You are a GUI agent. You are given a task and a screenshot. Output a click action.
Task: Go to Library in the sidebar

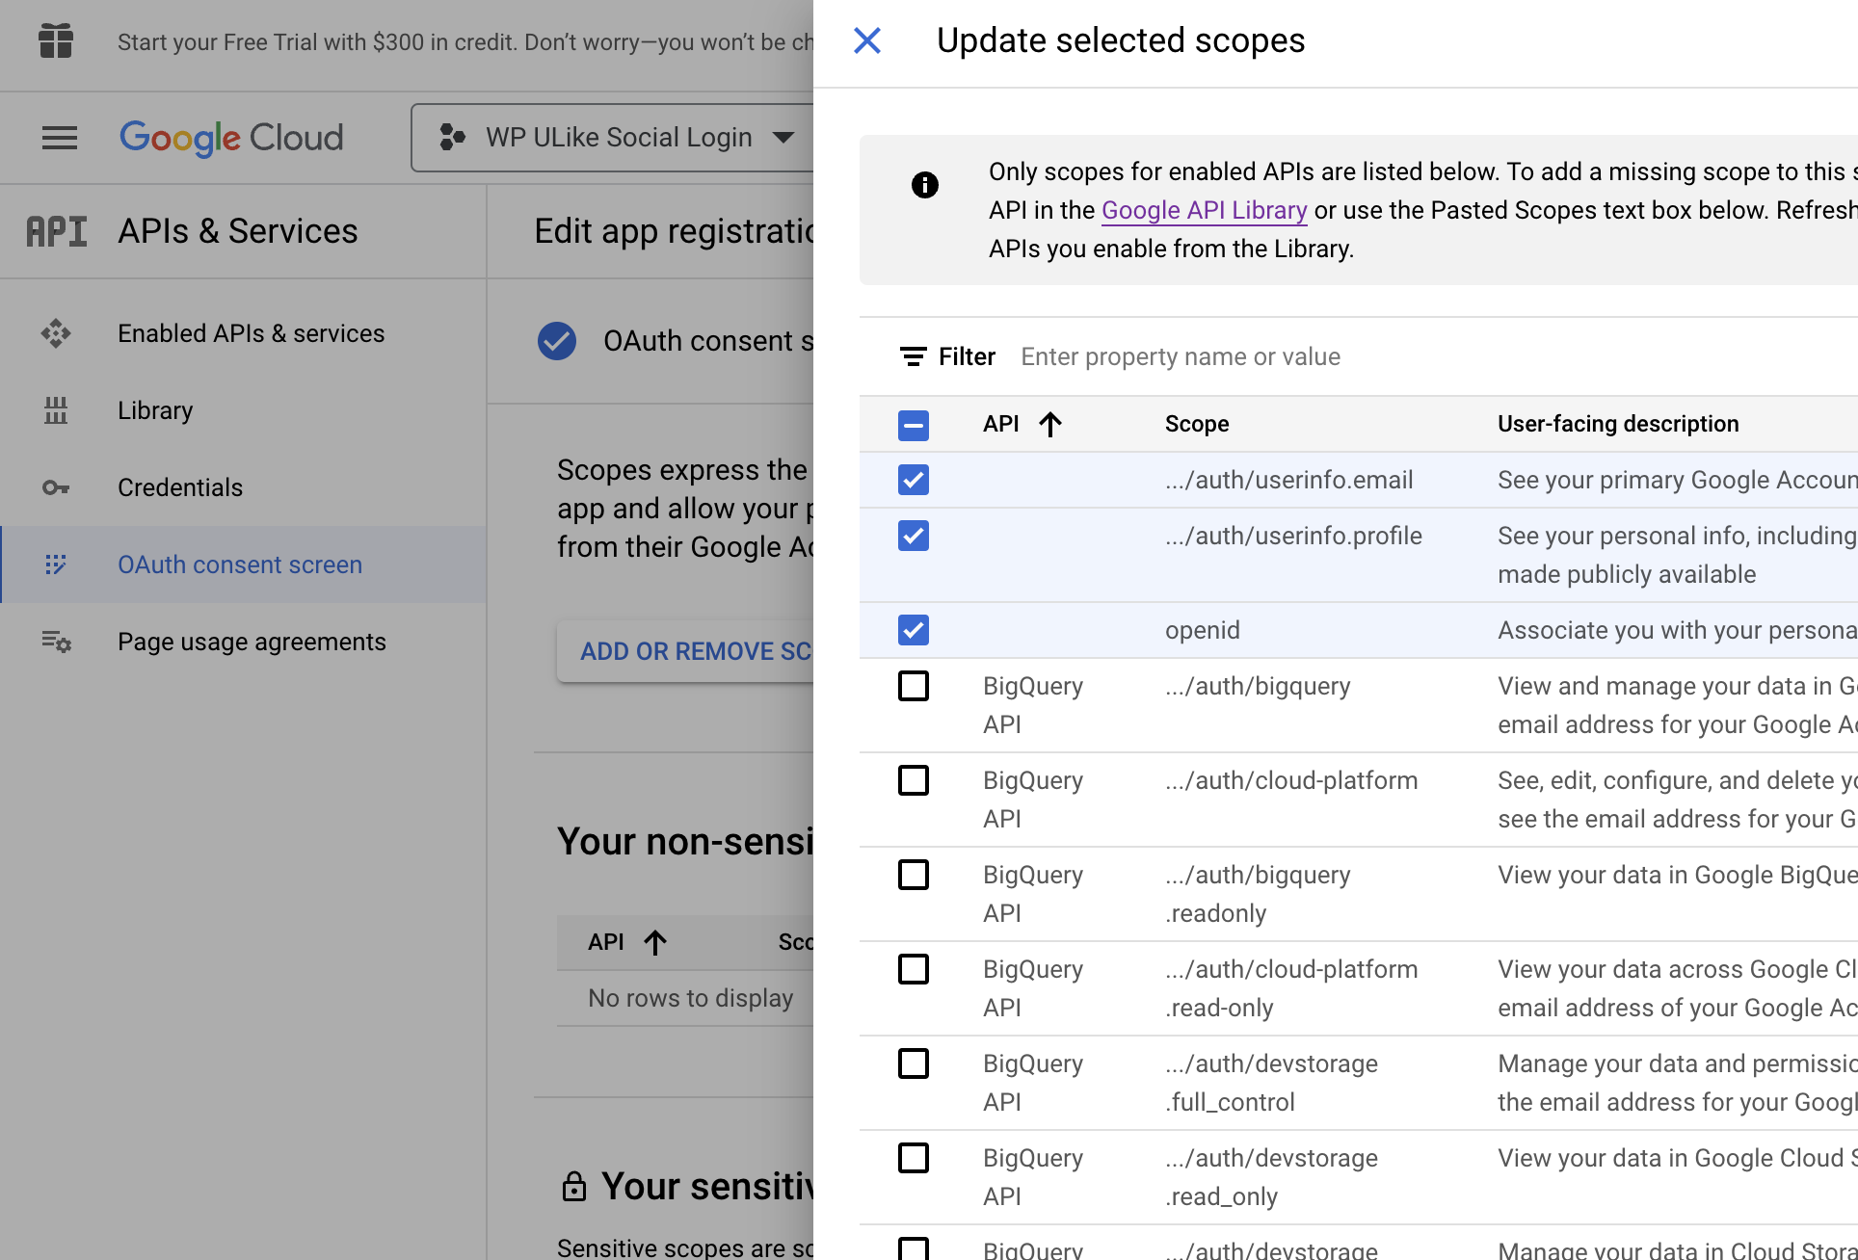[x=155, y=410]
